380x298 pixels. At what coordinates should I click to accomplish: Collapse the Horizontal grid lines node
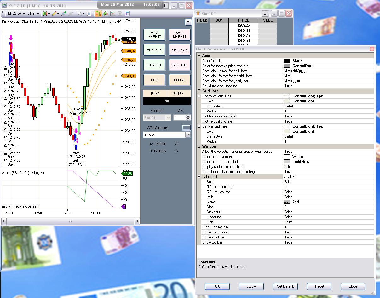pyautogui.click(x=199, y=96)
